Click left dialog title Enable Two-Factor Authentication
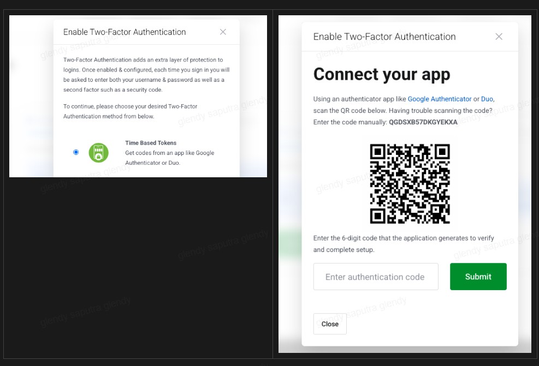539x366 pixels. coord(125,32)
